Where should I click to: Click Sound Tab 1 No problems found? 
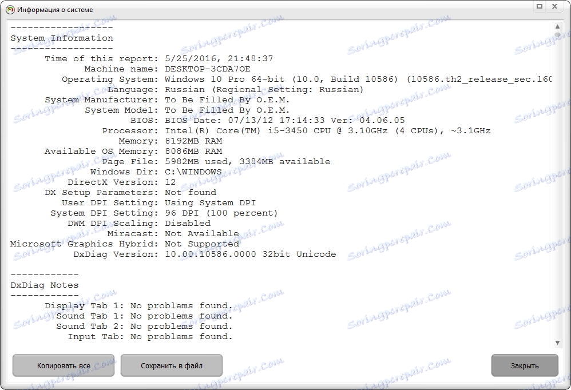pos(181,316)
